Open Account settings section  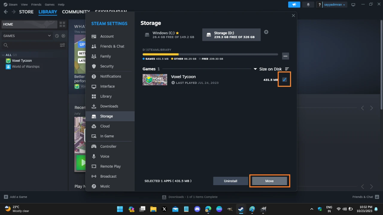click(110, 36)
